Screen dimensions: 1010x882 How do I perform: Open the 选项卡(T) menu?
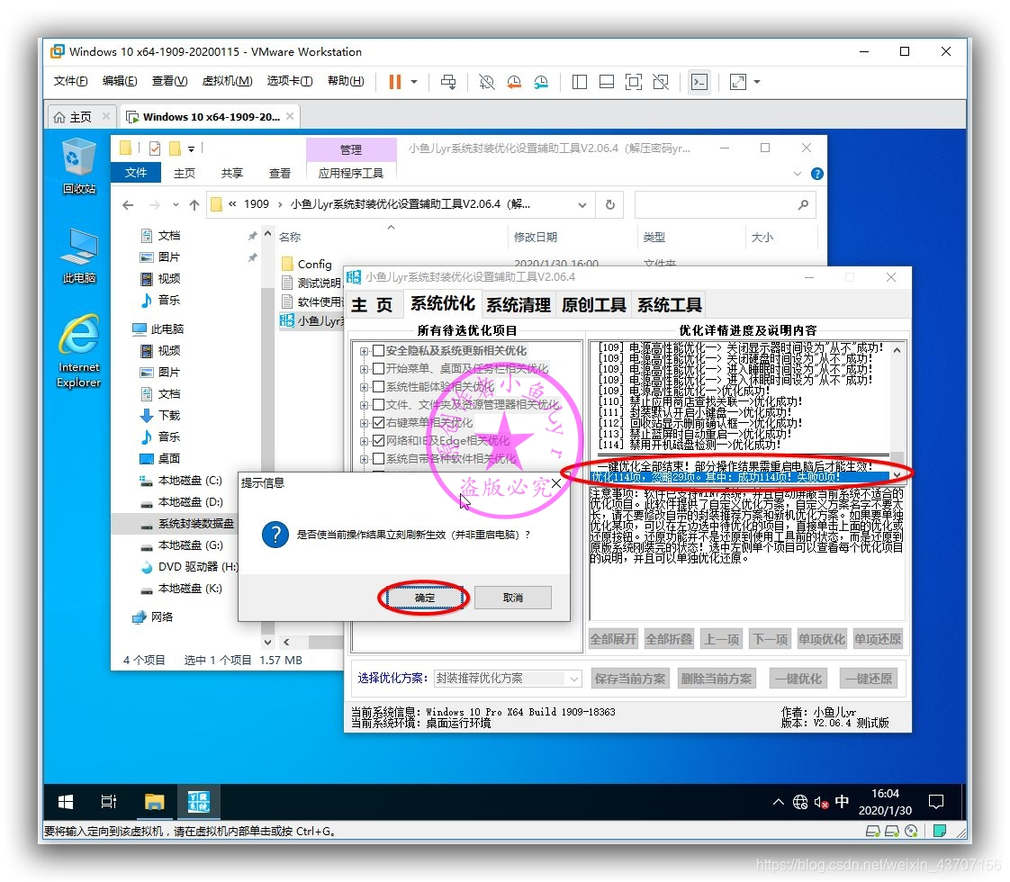290,81
